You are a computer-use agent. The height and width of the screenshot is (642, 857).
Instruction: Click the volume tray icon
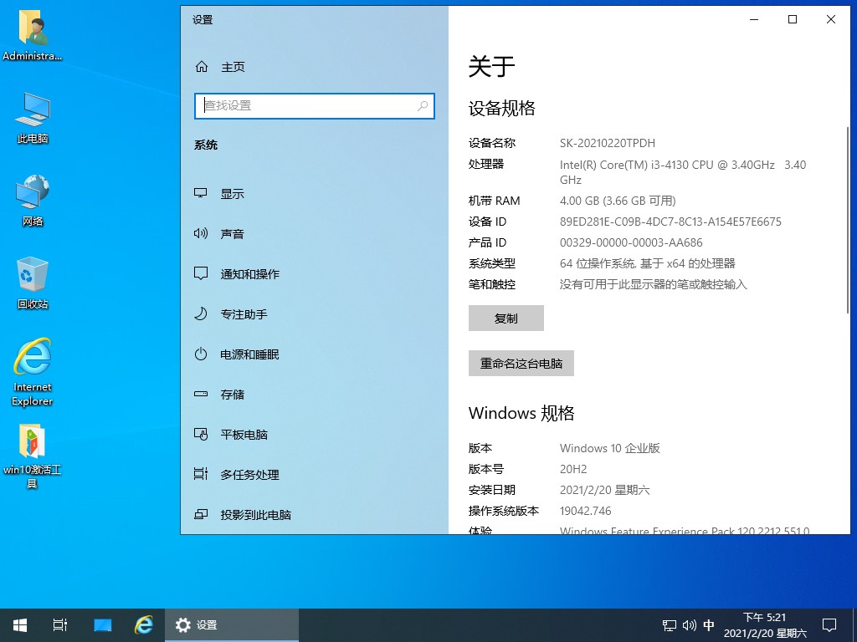coord(690,625)
